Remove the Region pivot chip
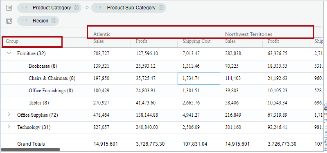Screen dimensions: 327x153 point(54,20)
